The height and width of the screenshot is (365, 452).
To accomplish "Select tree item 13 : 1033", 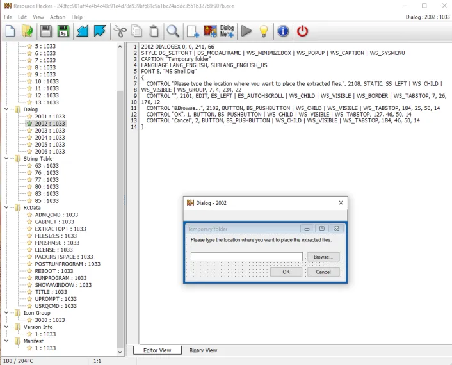I will [x=47, y=102].
